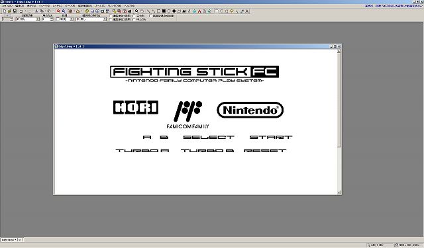This screenshot has width=424, height=248.
Task: Select the filled polygon tool
Action: tap(184, 11)
